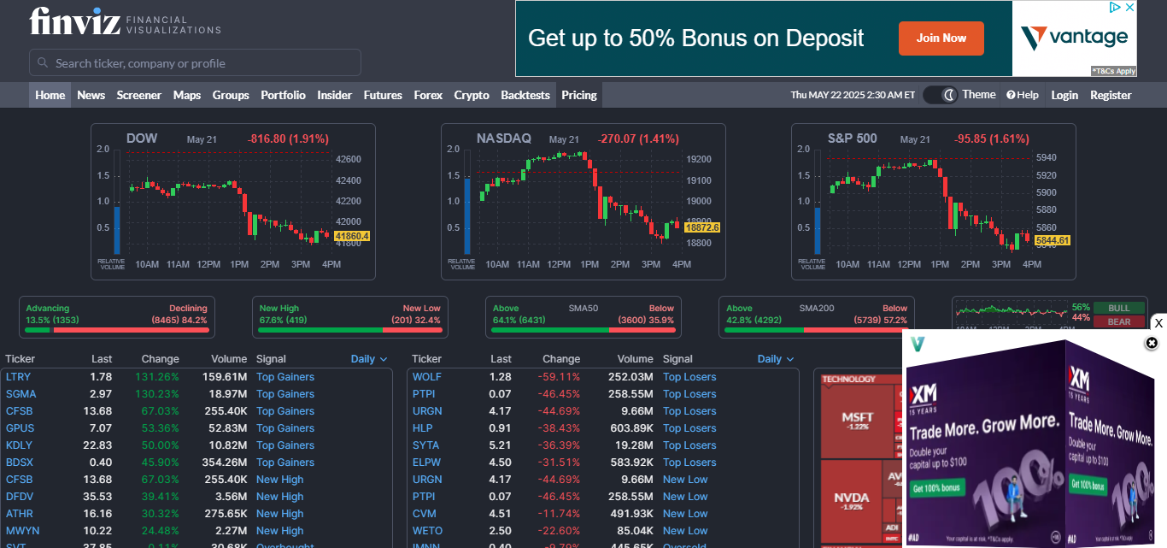The height and width of the screenshot is (548, 1167).
Task: Click New High signal in DFDV row
Action: 280,497
